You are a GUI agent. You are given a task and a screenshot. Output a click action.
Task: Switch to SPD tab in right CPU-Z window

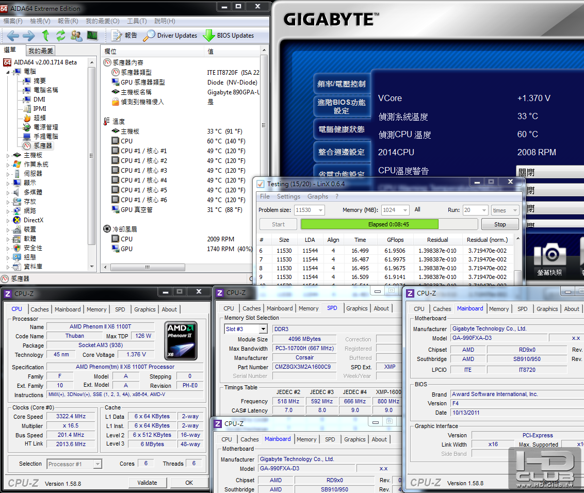tap(523, 309)
